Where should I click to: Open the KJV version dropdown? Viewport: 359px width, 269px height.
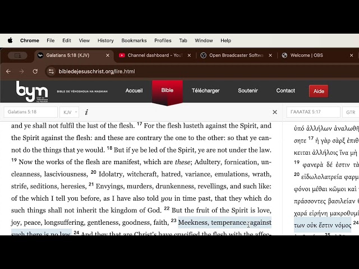coord(69,112)
